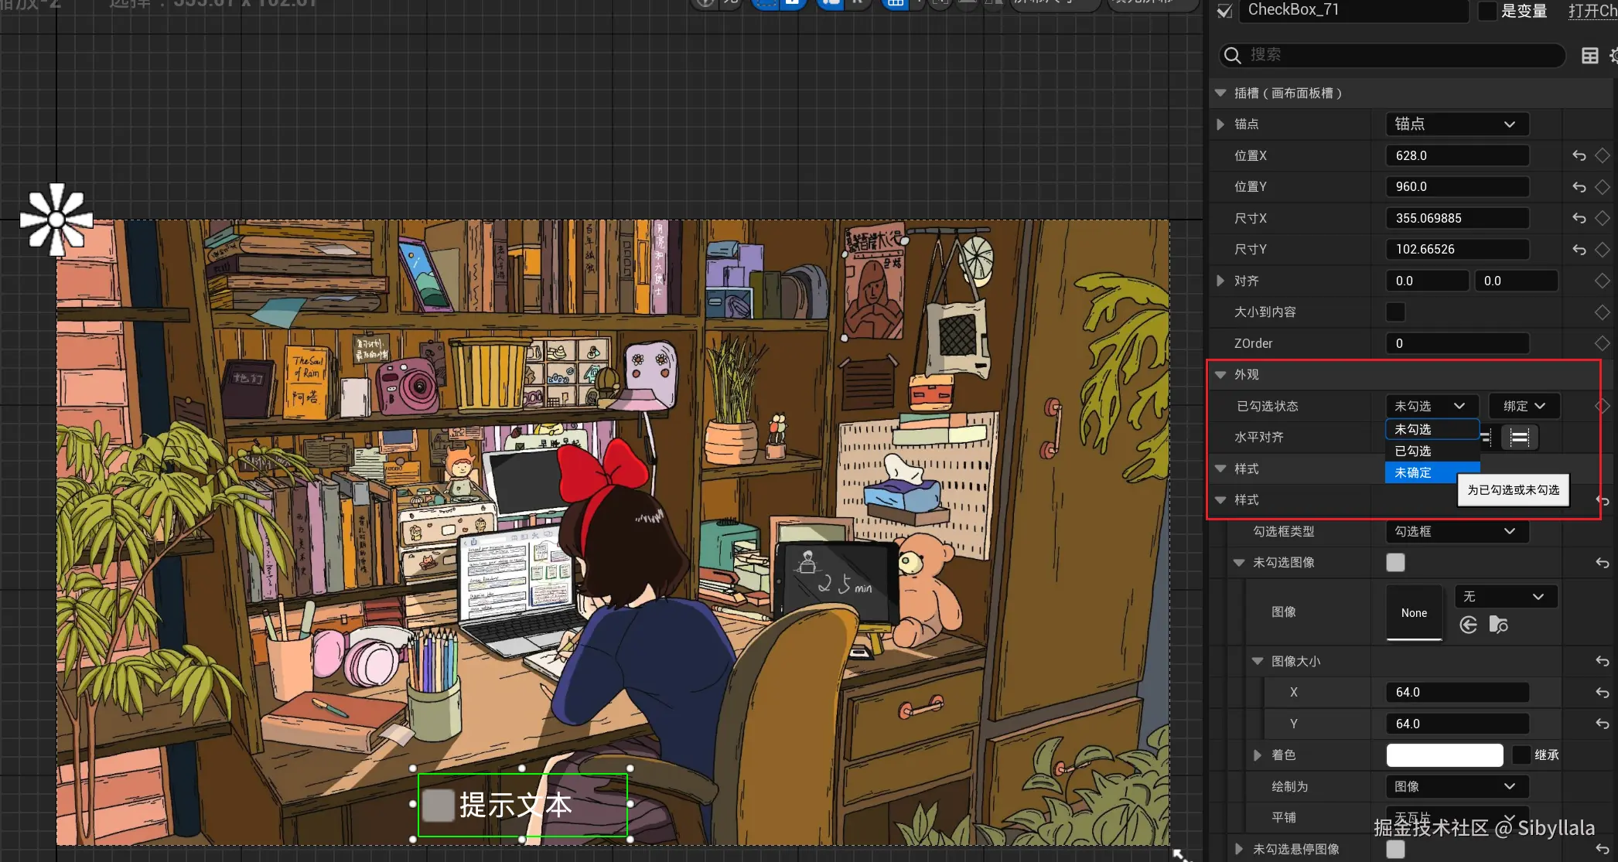
Task: Click the 绑定 bind button
Action: [1524, 407]
